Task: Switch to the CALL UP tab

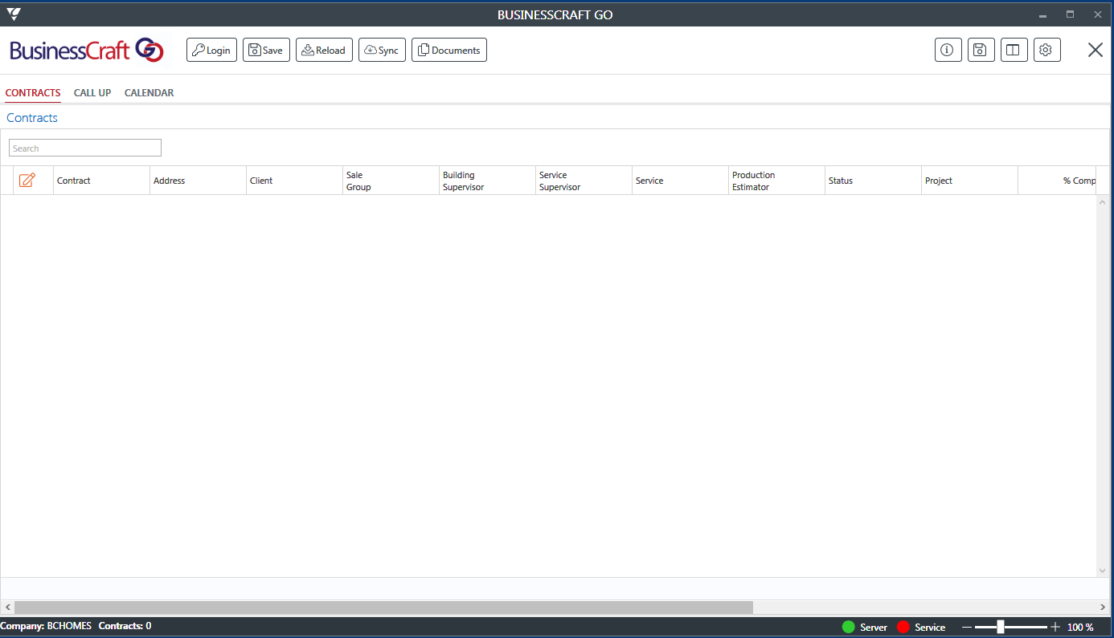Action: (92, 93)
